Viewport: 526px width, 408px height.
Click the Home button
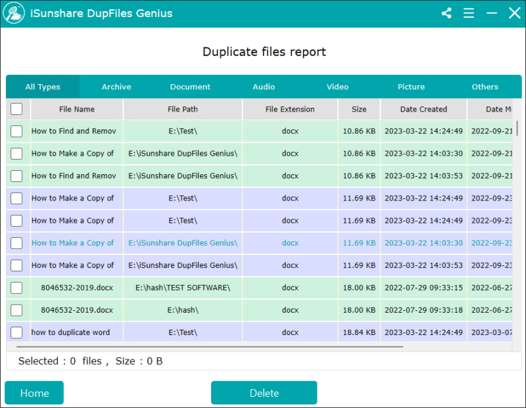click(x=34, y=393)
